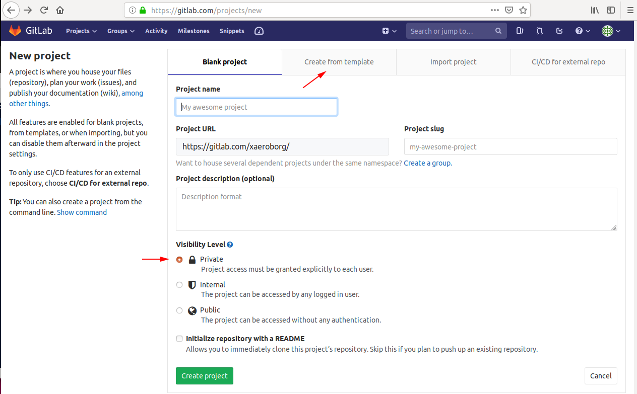Switch to Import project tab

click(453, 62)
